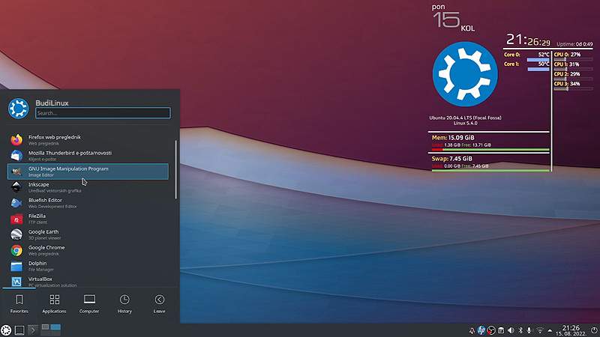Expand the taskbar chevron arrow button
This screenshot has width=600, height=337.
pos(33,330)
